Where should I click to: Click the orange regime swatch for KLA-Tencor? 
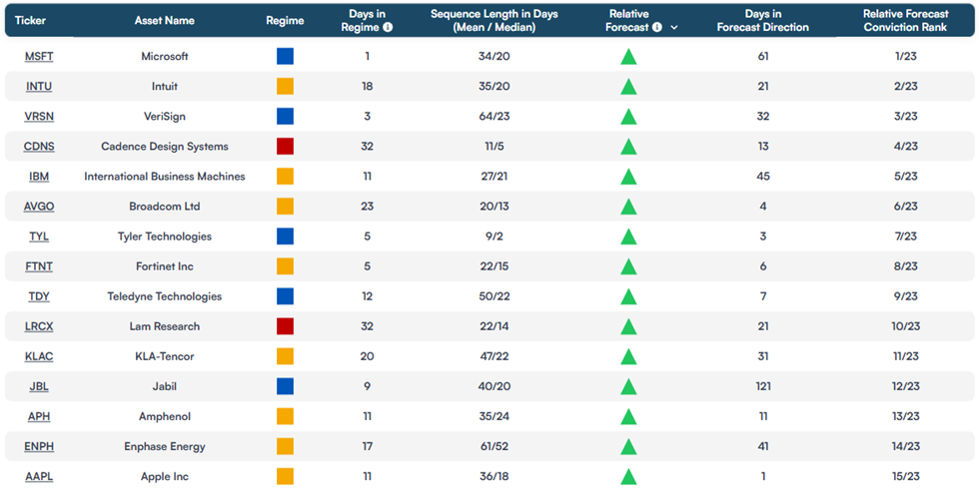tap(286, 356)
